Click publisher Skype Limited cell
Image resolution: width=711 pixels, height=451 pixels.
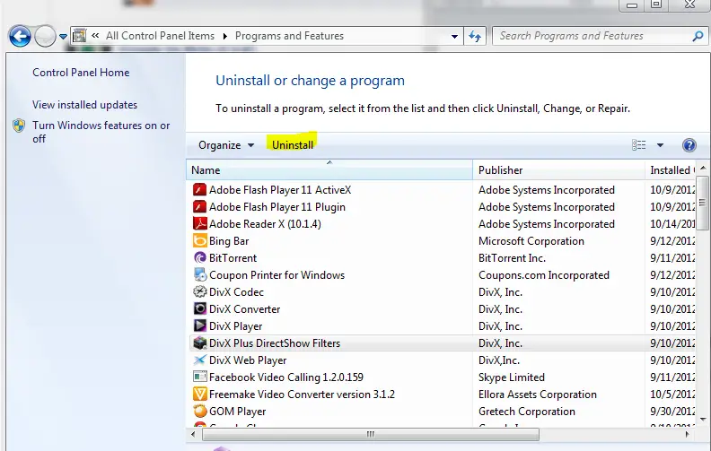pyautogui.click(x=512, y=377)
